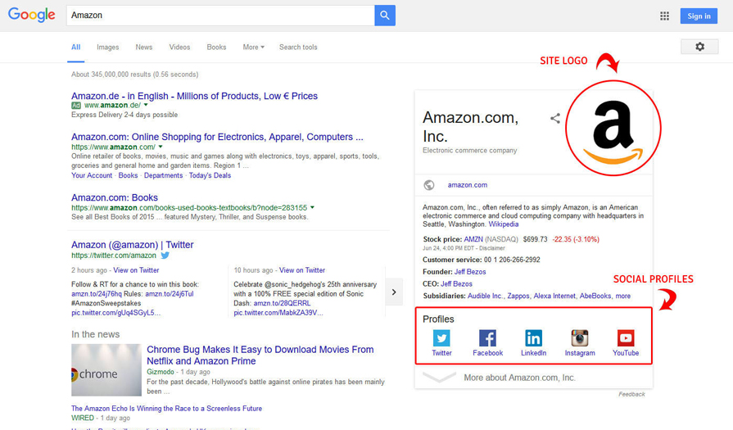Viewport: 733px width, 430px height.
Task: Switch to the News tab
Action: [144, 48]
